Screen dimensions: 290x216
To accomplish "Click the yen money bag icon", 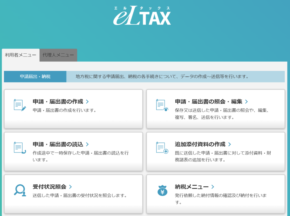I will coord(162,190).
